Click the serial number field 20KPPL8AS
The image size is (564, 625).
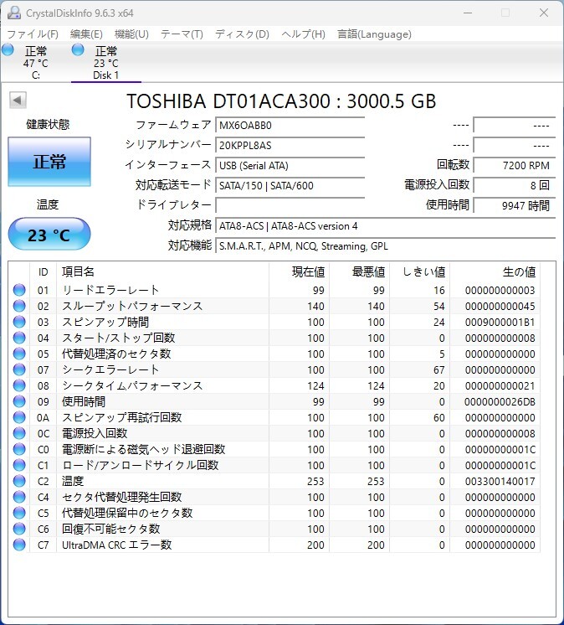(290, 146)
